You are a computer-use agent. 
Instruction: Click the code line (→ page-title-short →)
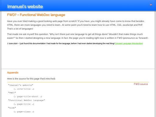(28, 96)
